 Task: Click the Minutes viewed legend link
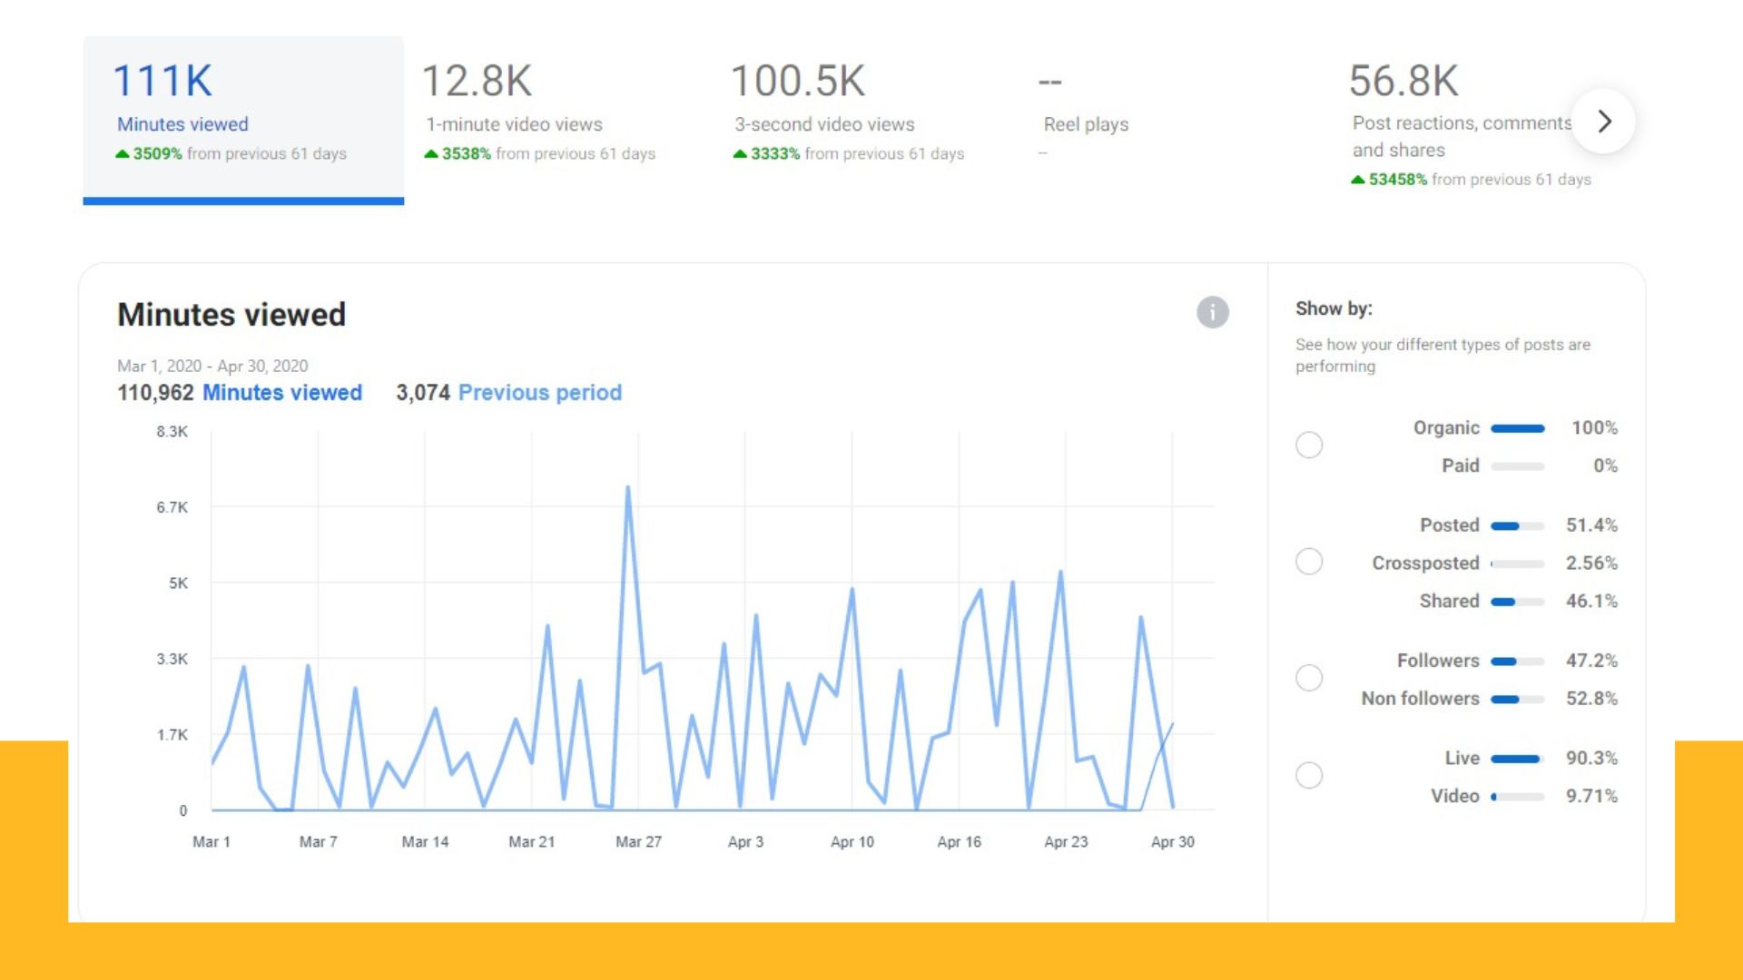(x=281, y=393)
